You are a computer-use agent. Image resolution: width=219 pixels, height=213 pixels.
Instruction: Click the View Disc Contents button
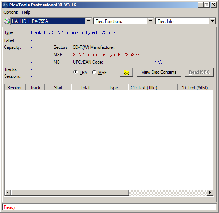pyautogui.click(x=159, y=73)
